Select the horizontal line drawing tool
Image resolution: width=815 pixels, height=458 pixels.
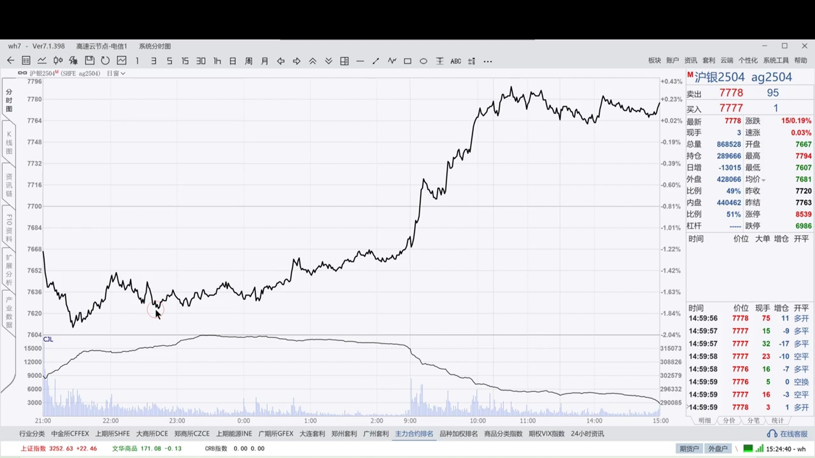click(x=360, y=61)
